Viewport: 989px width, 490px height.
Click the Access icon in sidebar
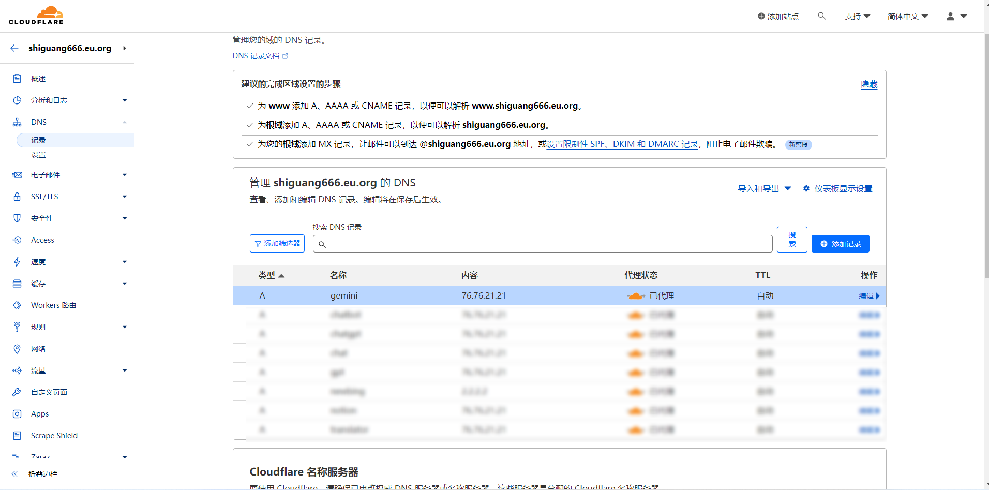pyautogui.click(x=17, y=240)
